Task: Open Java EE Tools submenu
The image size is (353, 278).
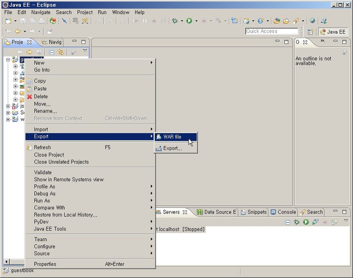Action: pyautogui.click(x=90, y=229)
